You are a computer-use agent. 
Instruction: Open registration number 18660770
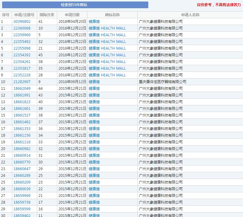[x=22, y=162]
